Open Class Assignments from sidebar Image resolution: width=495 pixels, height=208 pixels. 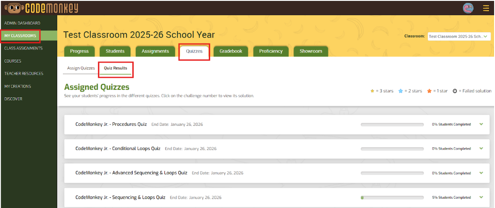click(x=23, y=48)
